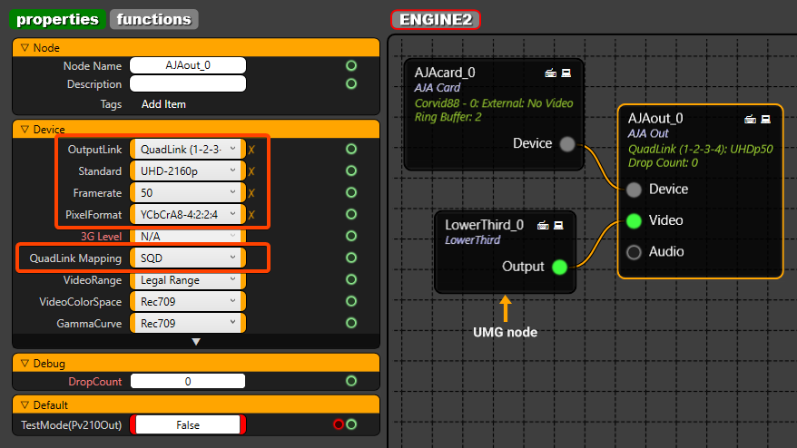Click the Audio input pin on AJAout_0
The width and height of the screenshot is (797, 448).
635,252
